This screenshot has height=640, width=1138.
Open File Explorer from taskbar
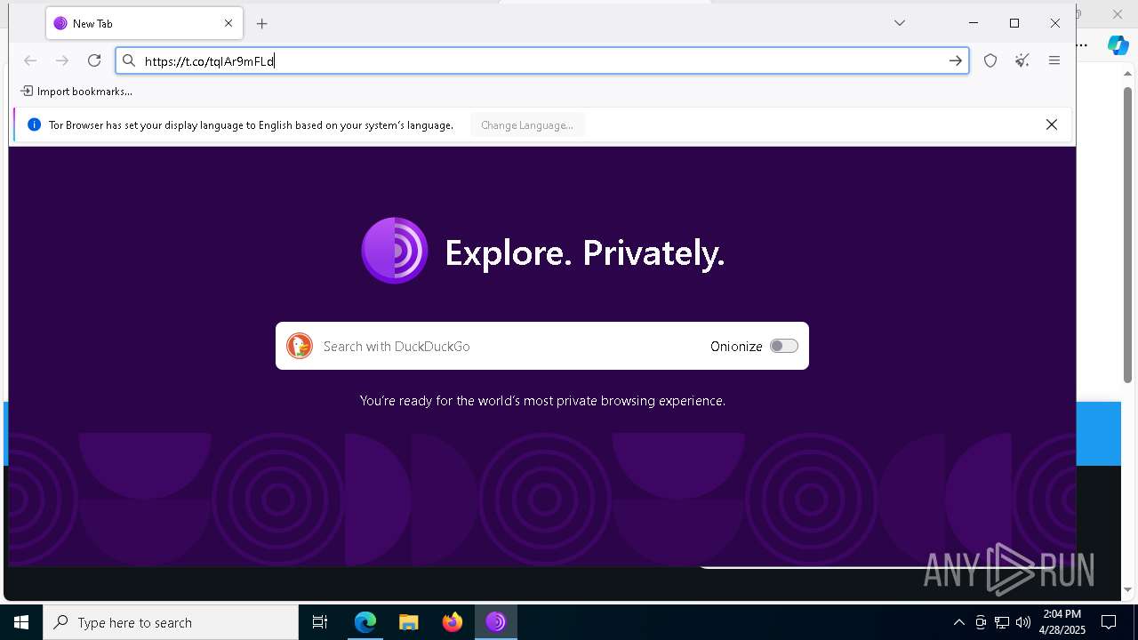[x=409, y=622]
